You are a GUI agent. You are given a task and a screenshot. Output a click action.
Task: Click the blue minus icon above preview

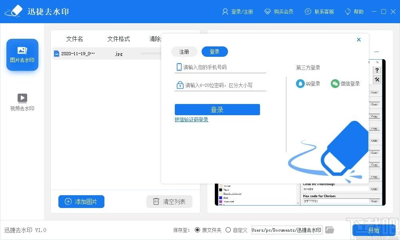pyautogui.click(x=376, y=52)
